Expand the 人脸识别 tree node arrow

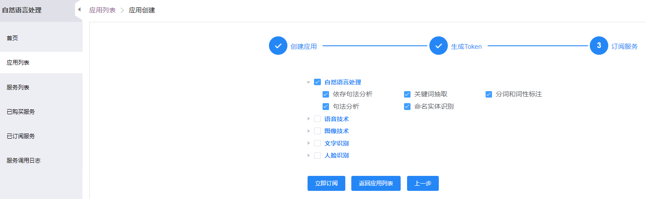[x=308, y=155]
